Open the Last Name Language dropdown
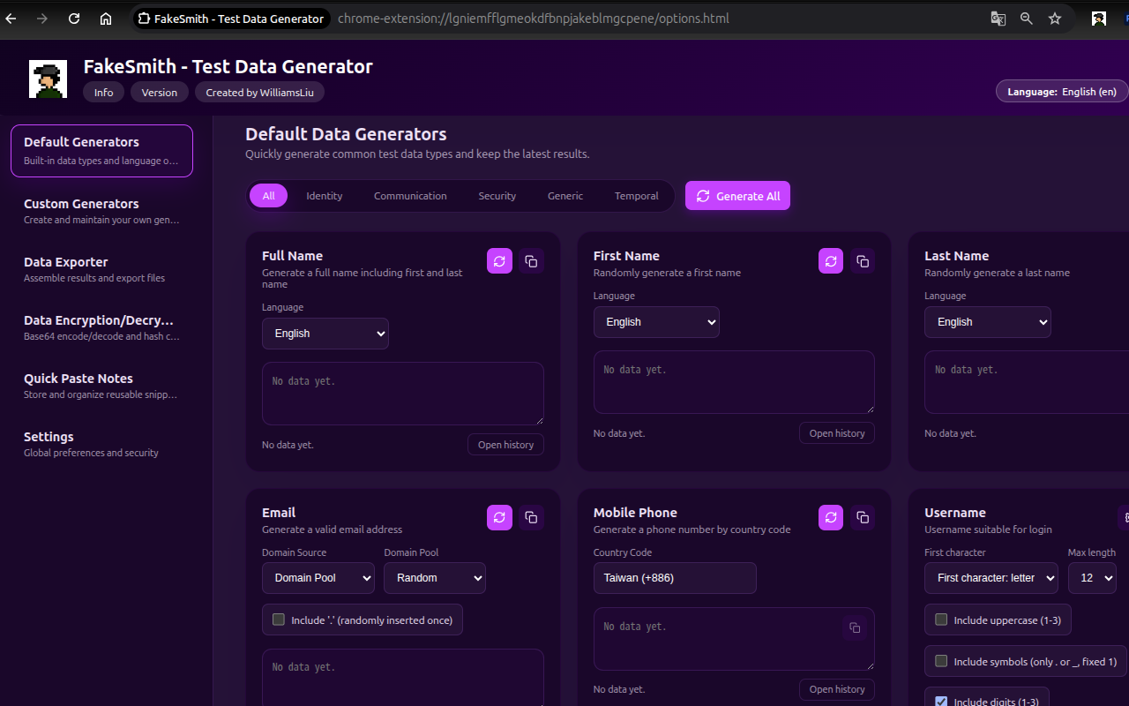 click(988, 322)
